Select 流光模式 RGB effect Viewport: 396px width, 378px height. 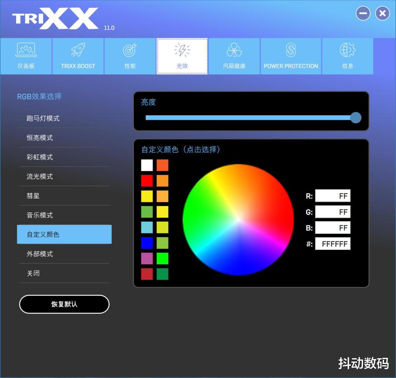(x=64, y=177)
